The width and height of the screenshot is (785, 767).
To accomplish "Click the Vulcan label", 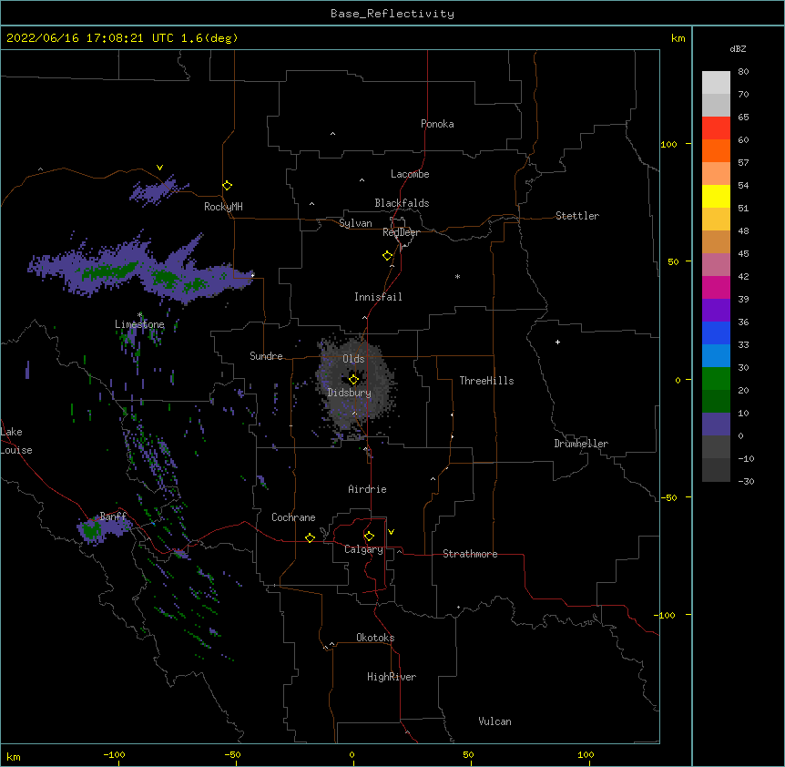I will [494, 721].
